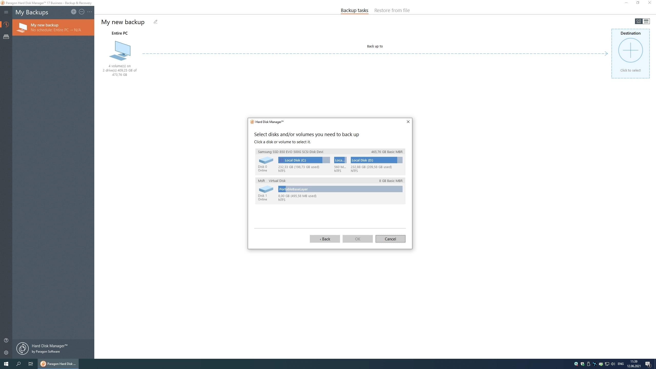The width and height of the screenshot is (656, 369).
Task: Add a new backup with plus icon
Action: pyautogui.click(x=74, y=12)
